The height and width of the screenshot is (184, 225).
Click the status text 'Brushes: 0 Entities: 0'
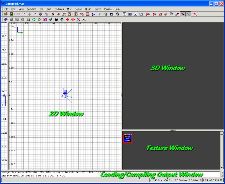[x=190, y=180]
